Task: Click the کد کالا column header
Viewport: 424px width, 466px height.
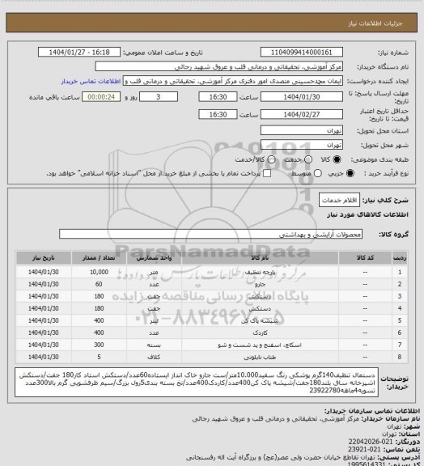Action: tap(365, 258)
